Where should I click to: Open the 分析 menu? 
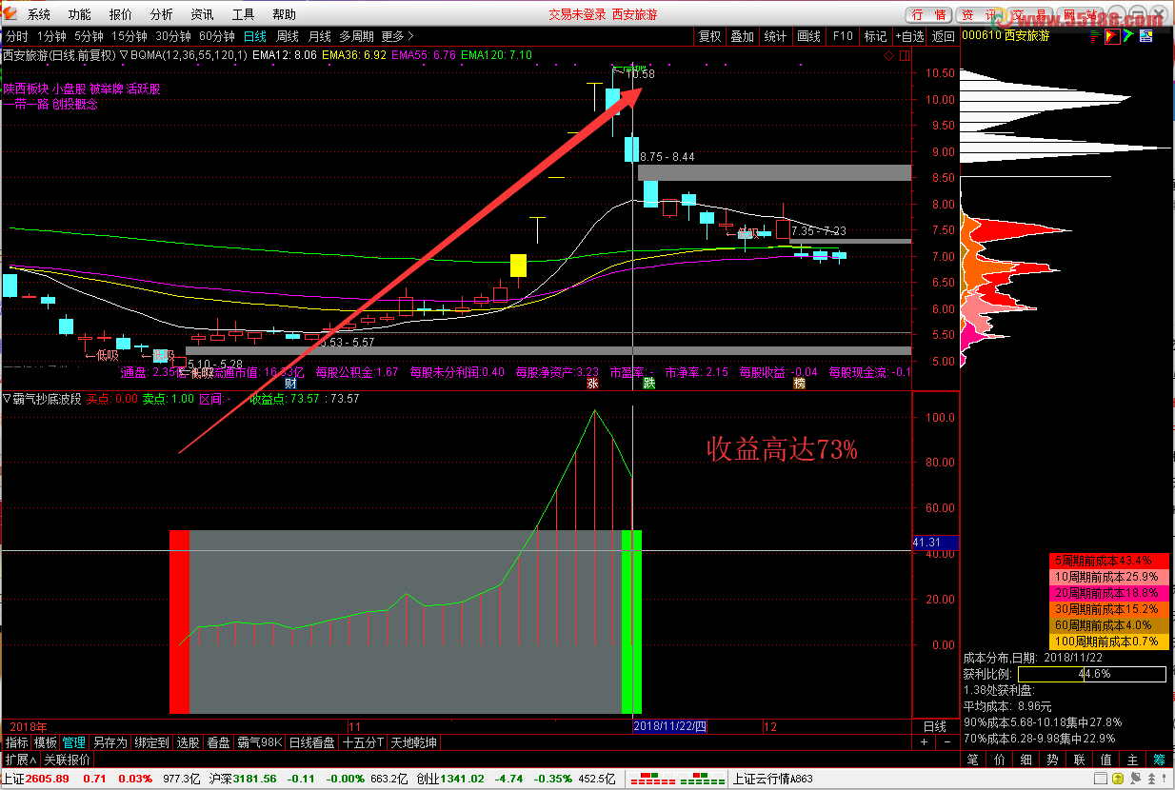(162, 14)
